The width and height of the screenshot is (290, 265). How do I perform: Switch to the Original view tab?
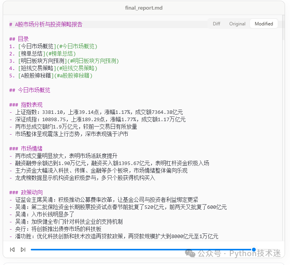(237, 24)
